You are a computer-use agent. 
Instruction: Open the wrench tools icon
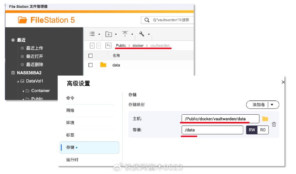pos(142,34)
